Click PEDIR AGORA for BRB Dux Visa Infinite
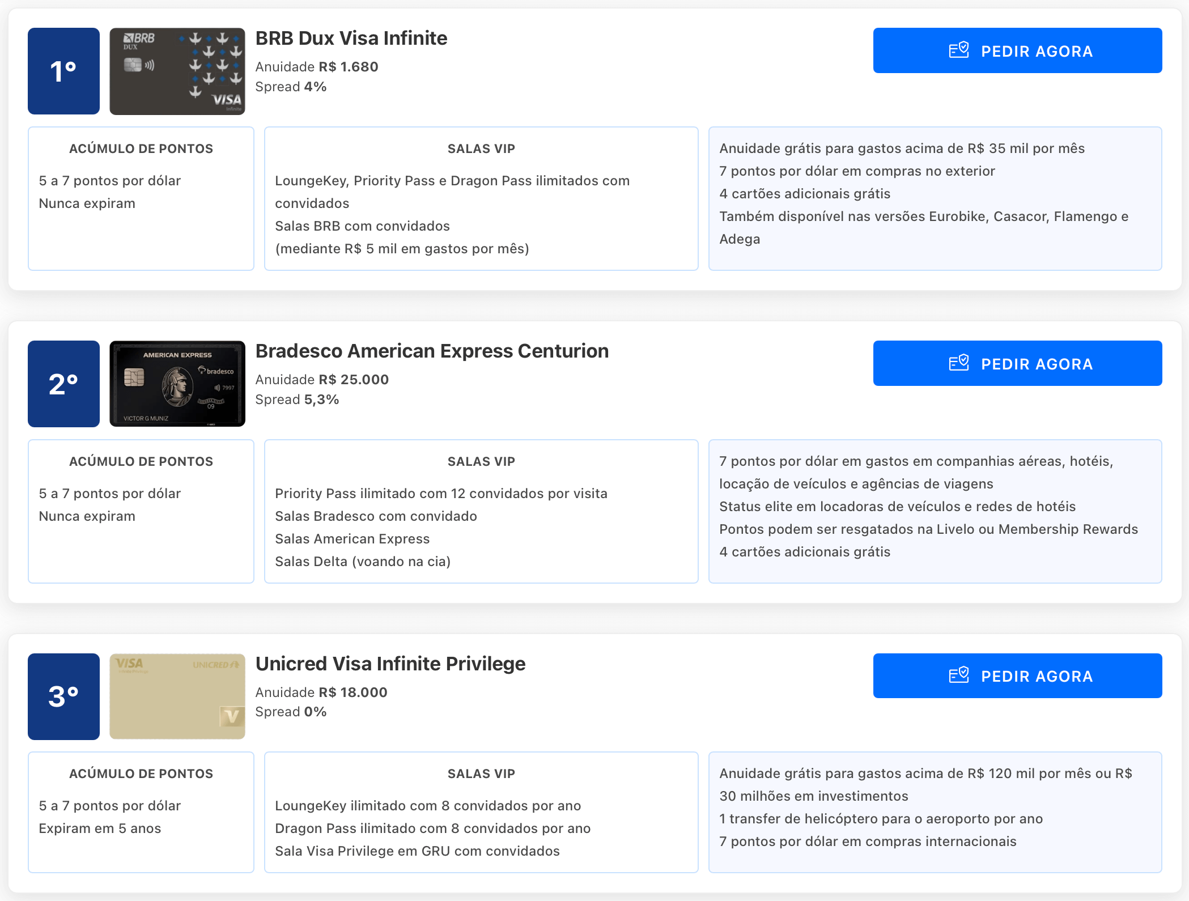 [1017, 50]
